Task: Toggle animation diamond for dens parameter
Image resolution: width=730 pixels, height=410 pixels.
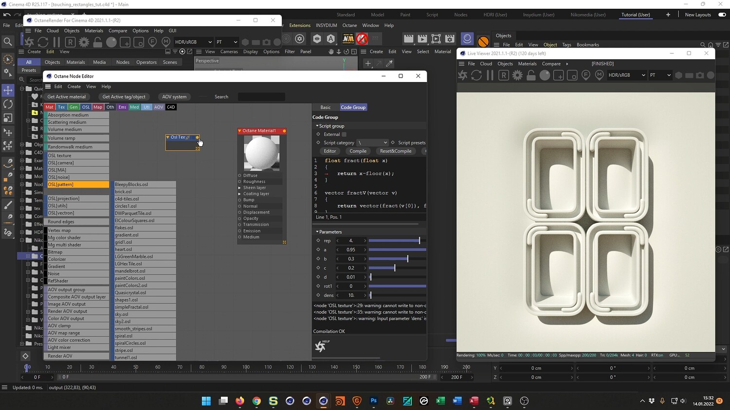Action: pyautogui.click(x=318, y=295)
